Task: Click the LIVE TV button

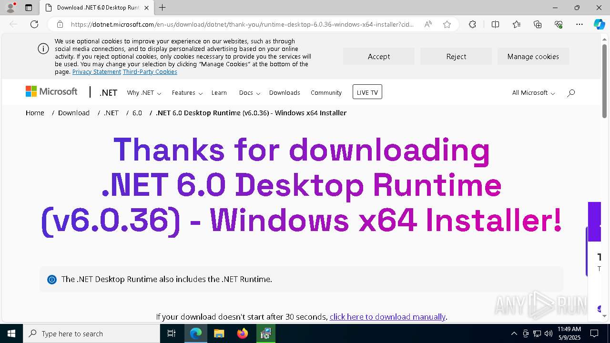Action: pos(367,92)
